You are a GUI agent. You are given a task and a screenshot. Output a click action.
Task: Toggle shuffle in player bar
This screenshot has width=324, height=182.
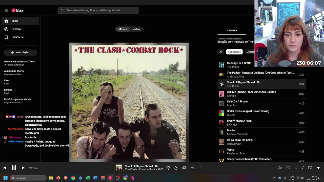coord(296,168)
